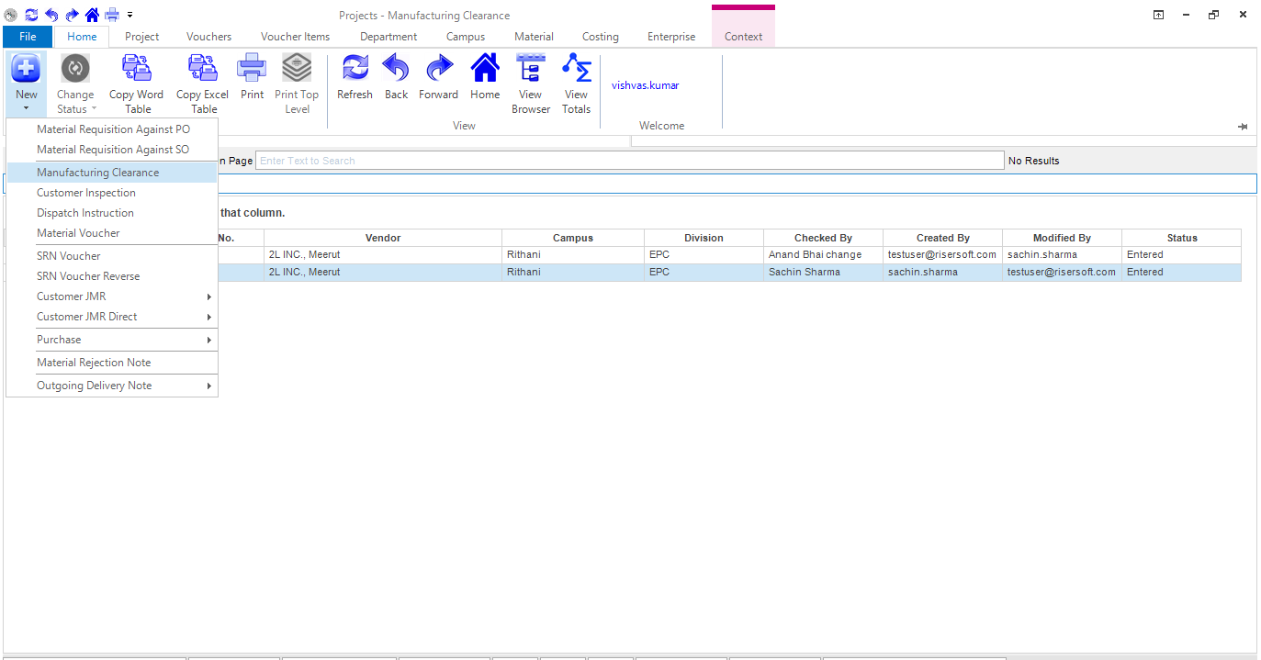Screen dimensions: 1261x660
Task: Open View Browser from the ribbon
Action: pyautogui.click(x=531, y=69)
